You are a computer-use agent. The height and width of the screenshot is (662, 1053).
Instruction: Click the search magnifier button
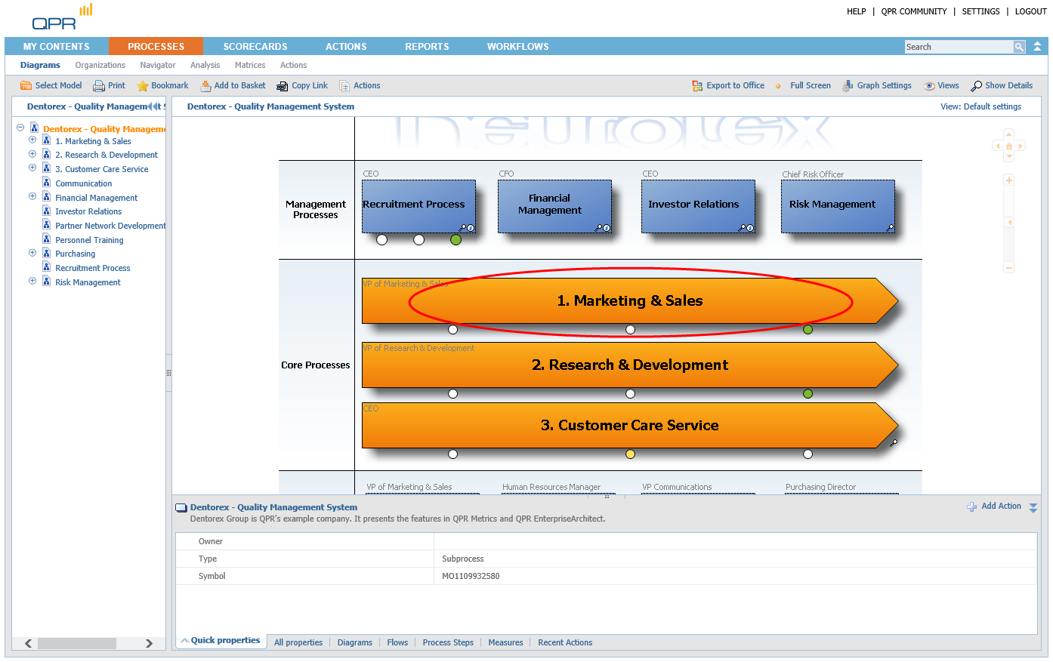click(x=1019, y=47)
